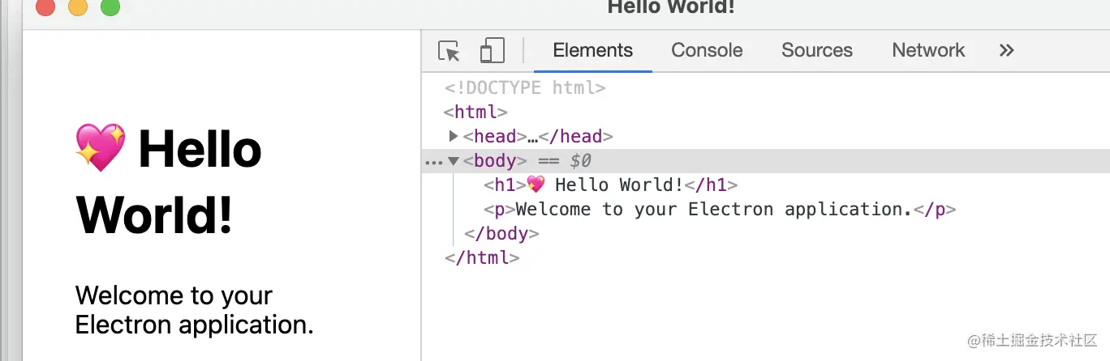Open the Elements tab
Viewport: 1110px width, 361px height.
(x=592, y=50)
